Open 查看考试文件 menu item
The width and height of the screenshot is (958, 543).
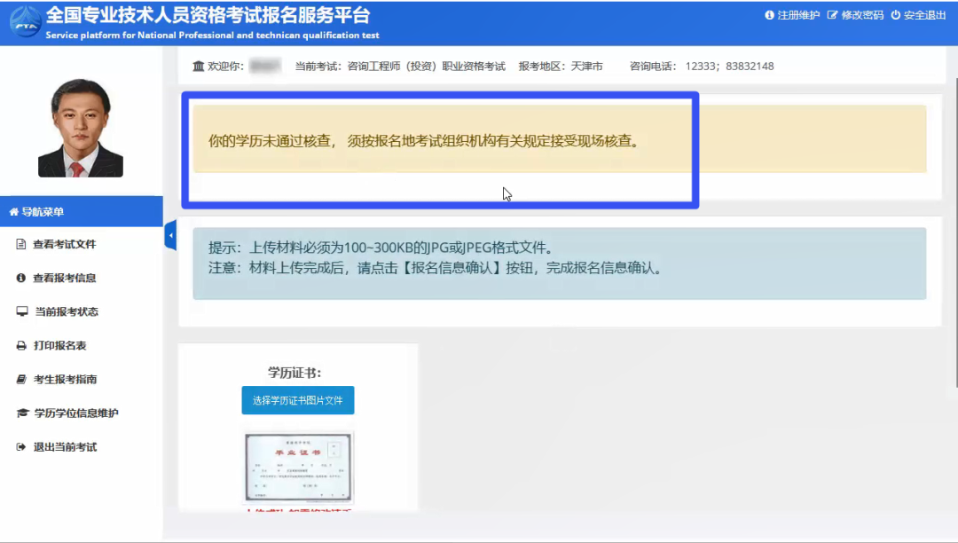click(x=64, y=244)
